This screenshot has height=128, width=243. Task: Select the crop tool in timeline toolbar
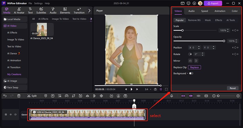pyautogui.click(x=73, y=96)
